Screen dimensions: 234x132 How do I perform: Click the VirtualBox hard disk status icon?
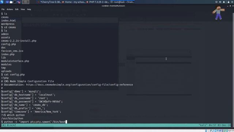206,131
